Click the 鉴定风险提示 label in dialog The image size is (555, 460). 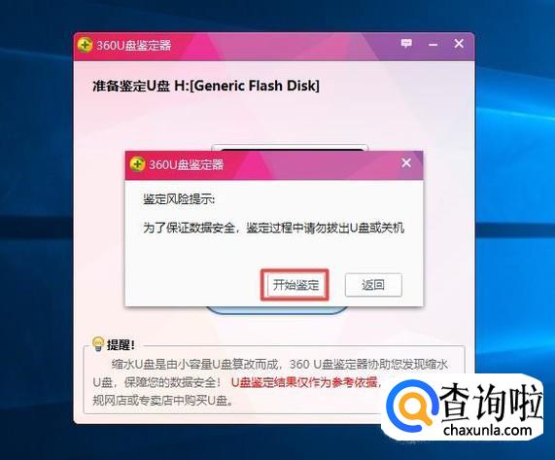click(179, 199)
